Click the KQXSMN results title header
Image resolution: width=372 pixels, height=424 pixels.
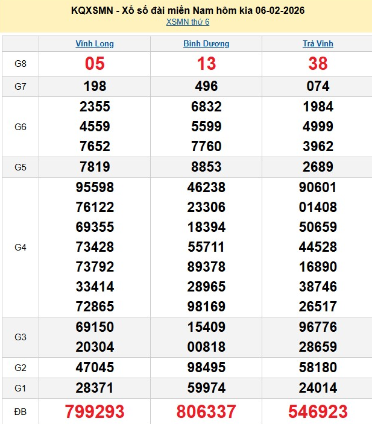[x=188, y=10]
